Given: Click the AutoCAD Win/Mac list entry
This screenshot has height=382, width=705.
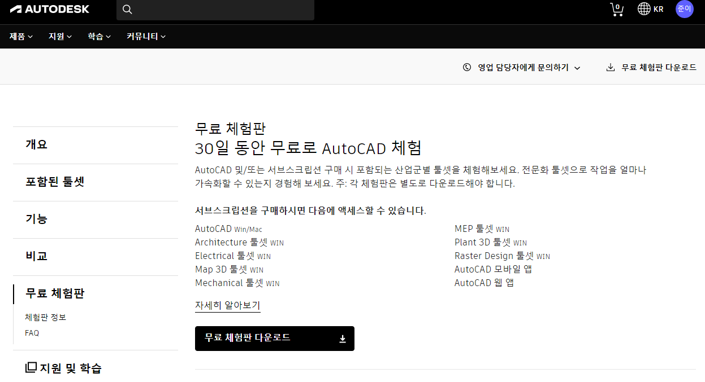Looking at the screenshot, I should click(x=228, y=229).
